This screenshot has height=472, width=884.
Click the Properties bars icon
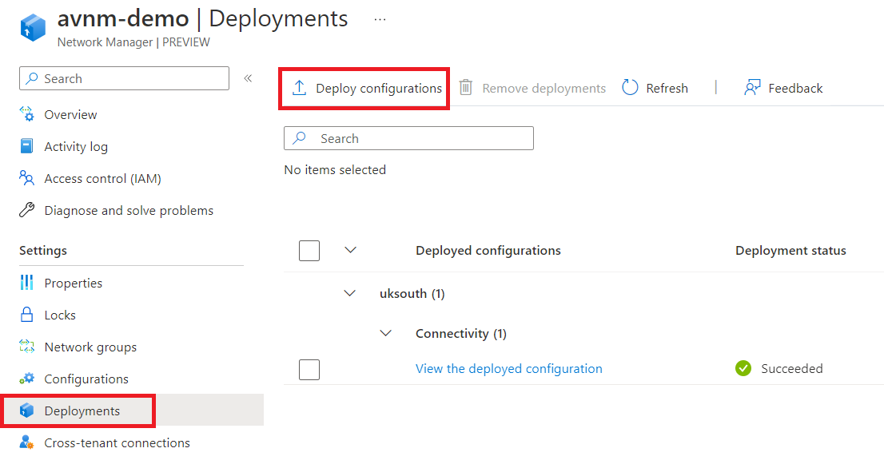26,282
